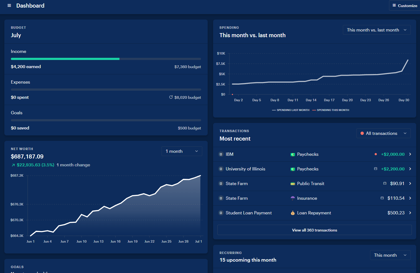
Task: Click the red needs-review dot on IBM transaction
Action: [x=375, y=154]
